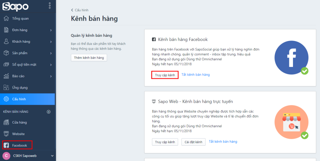Click the Ứng dụng apps icon
This screenshot has height=161, width=320.
[6, 87]
